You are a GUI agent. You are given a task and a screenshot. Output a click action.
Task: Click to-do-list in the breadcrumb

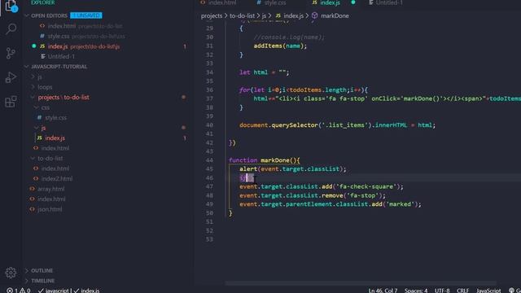(242, 15)
